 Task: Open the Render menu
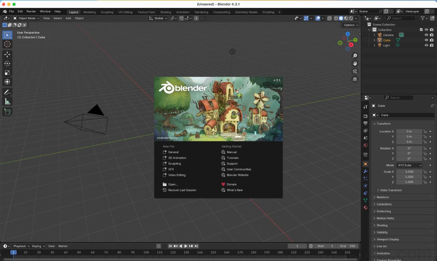31,11
